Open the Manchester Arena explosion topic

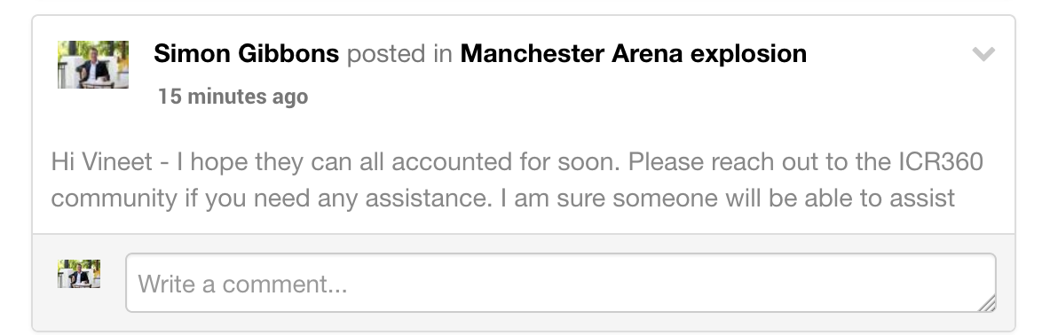(x=634, y=53)
